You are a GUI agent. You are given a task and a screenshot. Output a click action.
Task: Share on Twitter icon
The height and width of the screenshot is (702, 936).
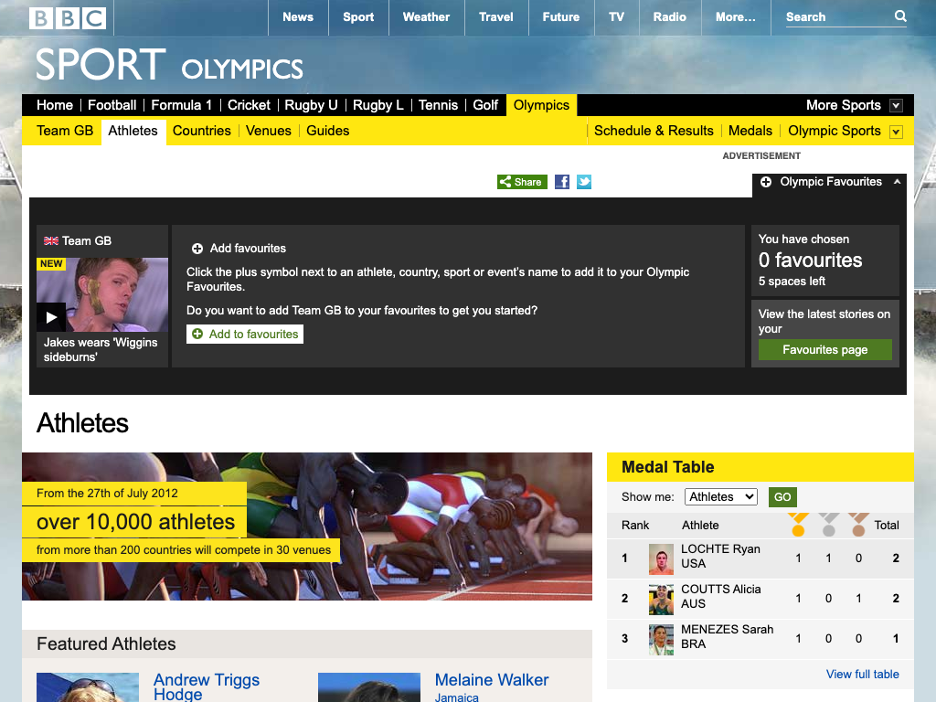pyautogui.click(x=584, y=182)
